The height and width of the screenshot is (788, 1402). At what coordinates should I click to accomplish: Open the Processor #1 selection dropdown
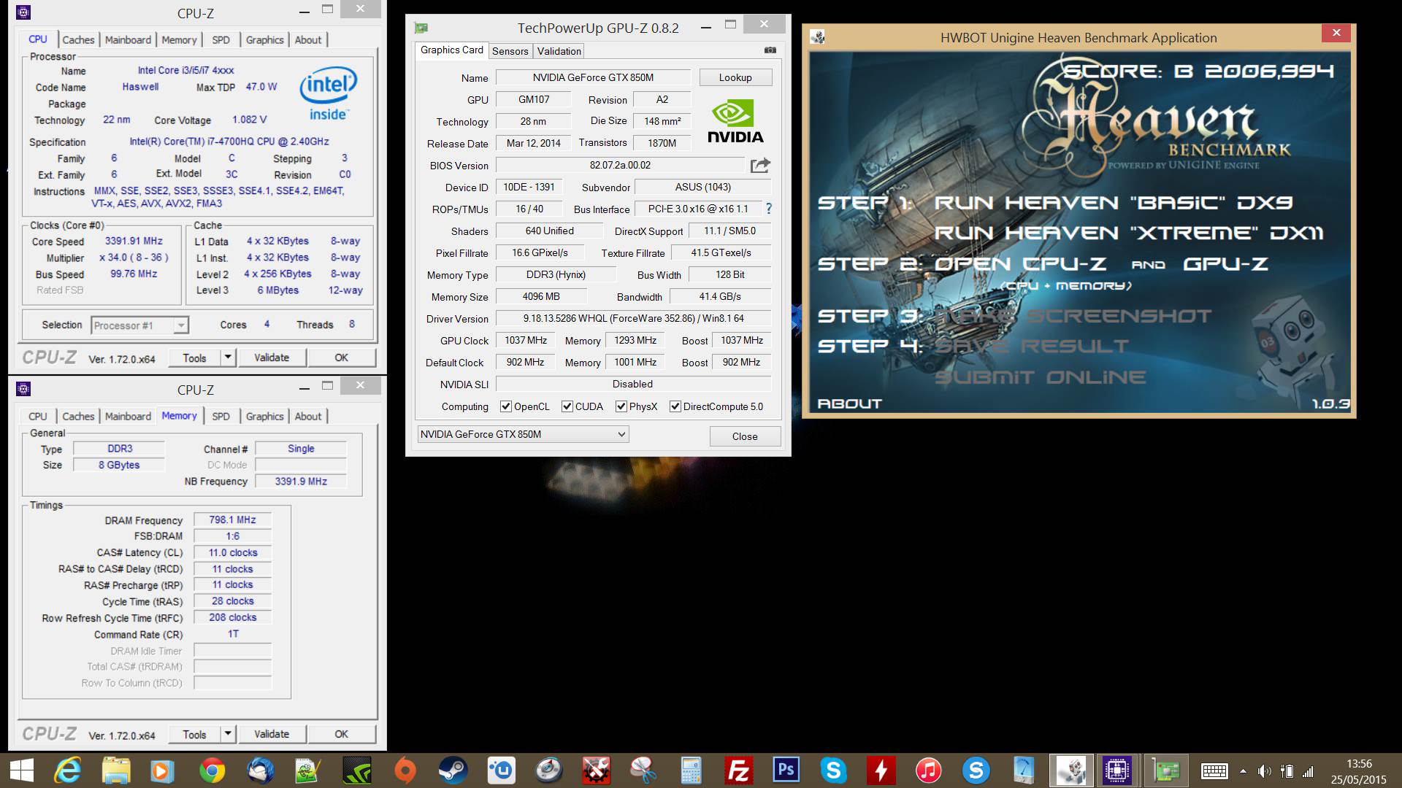click(140, 325)
